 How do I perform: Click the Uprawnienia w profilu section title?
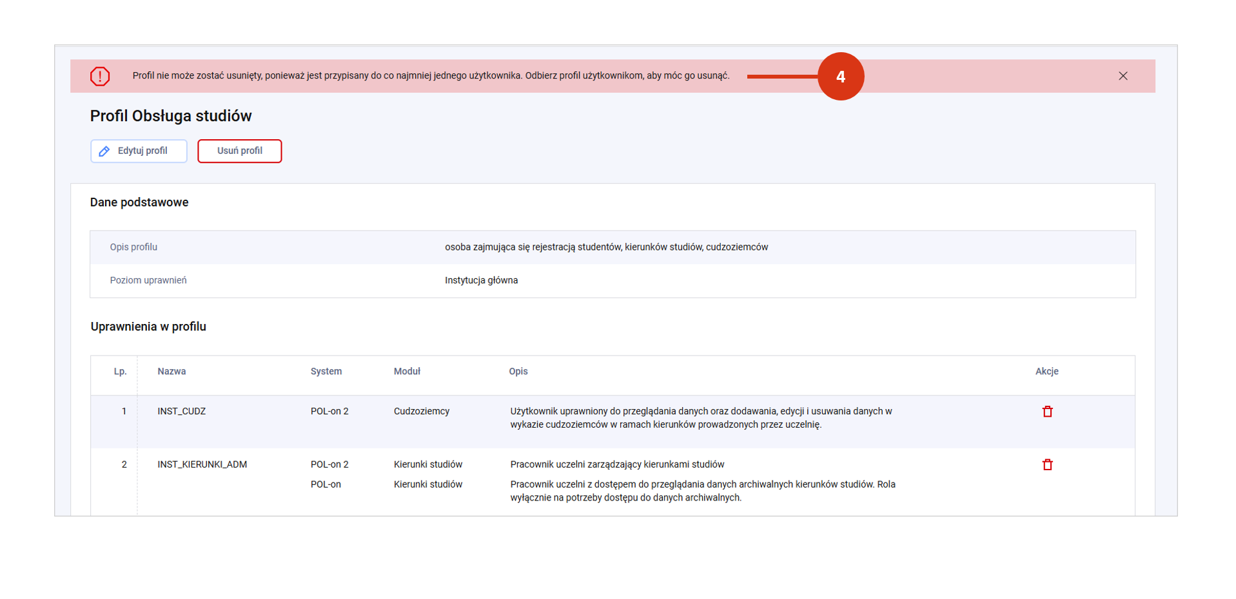pyautogui.click(x=148, y=327)
